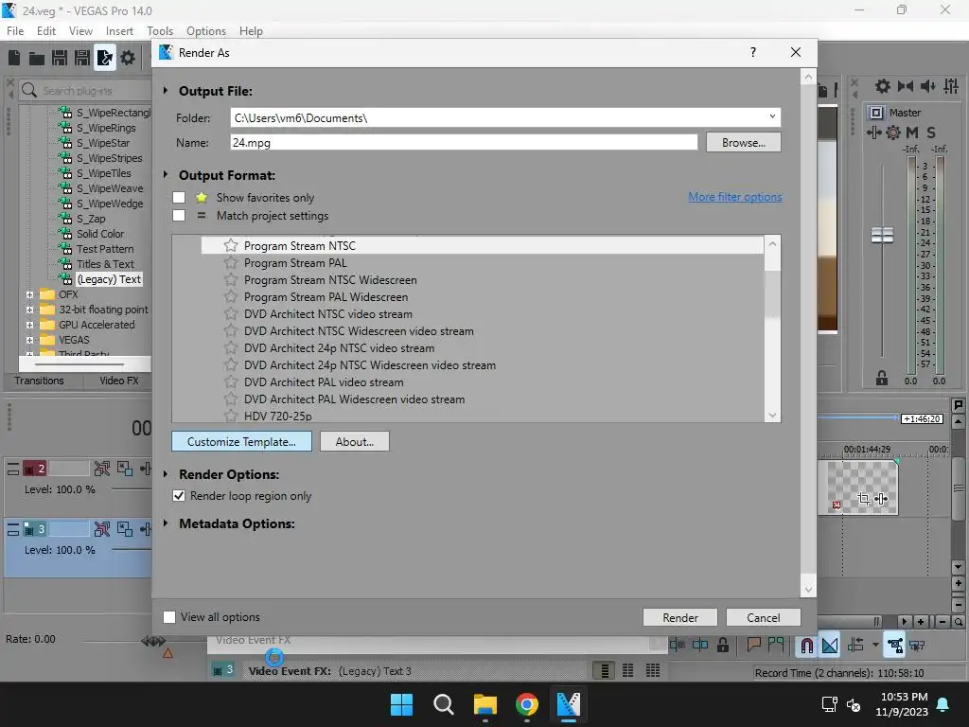Click the Save As toolbar icon
The height and width of the screenshot is (727, 969).
pos(82,58)
